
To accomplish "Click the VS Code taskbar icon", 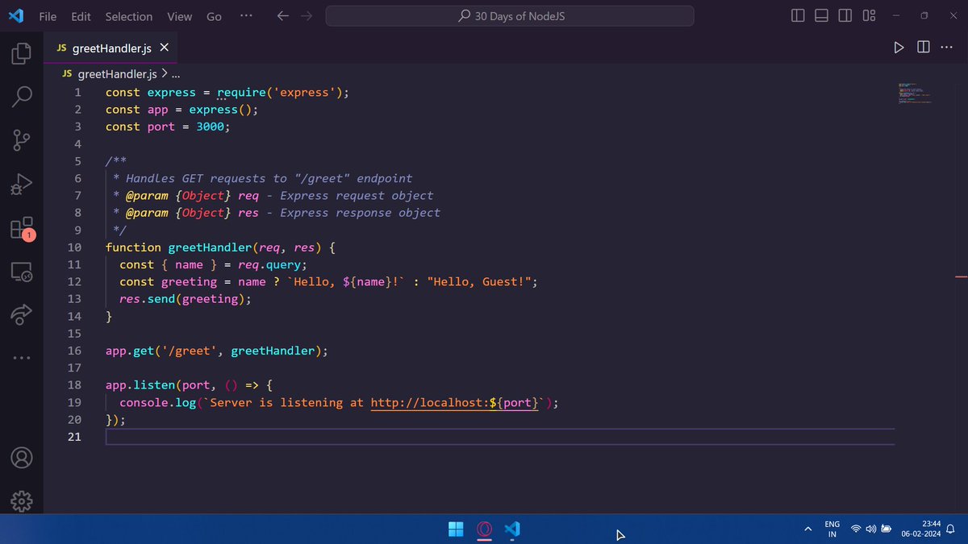I will pyautogui.click(x=512, y=529).
